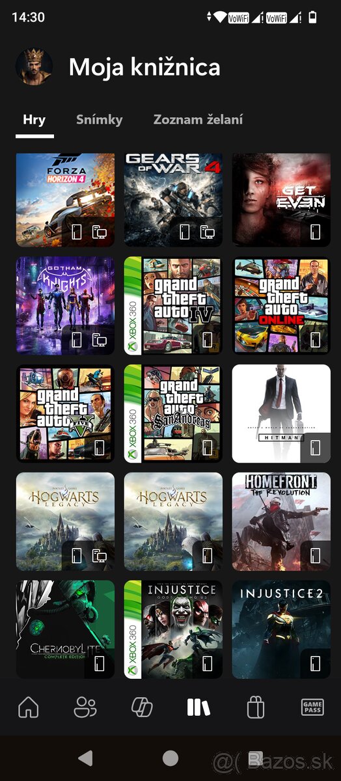Viewport: 341px width, 781px height.
Task: Open the Game Pass icon
Action: click(312, 707)
